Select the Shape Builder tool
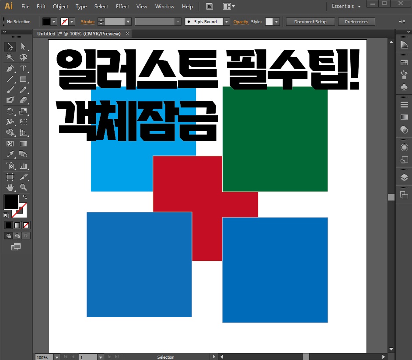Viewport: 412px width, 360px height. point(10,132)
